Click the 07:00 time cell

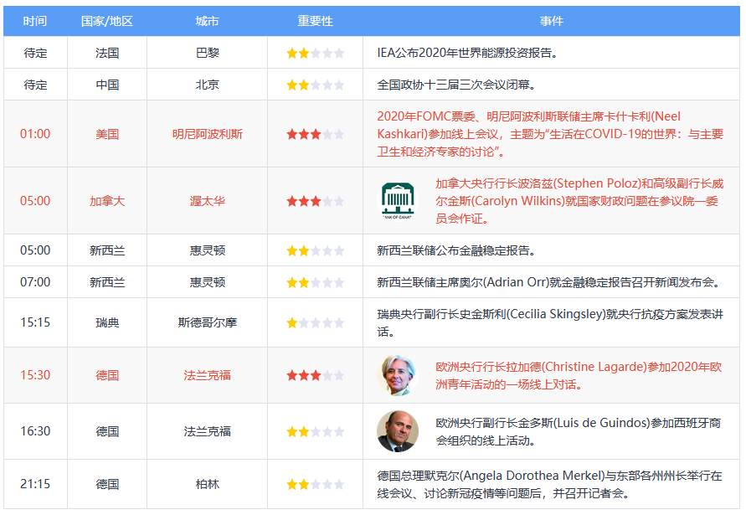coord(35,282)
